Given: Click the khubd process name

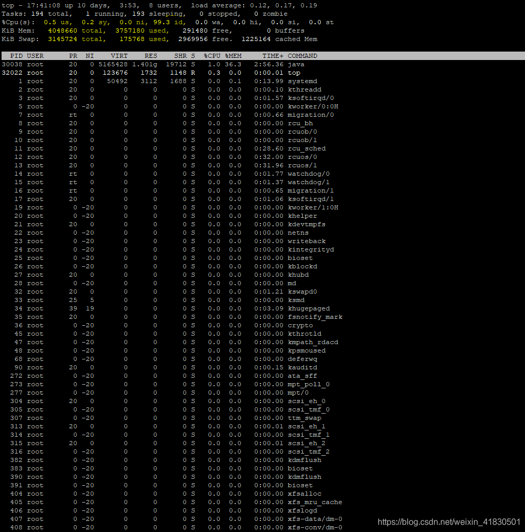Looking at the screenshot, I should pyautogui.click(x=298, y=275).
